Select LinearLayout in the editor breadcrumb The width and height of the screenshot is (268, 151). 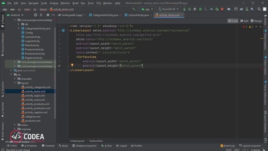[77, 141]
